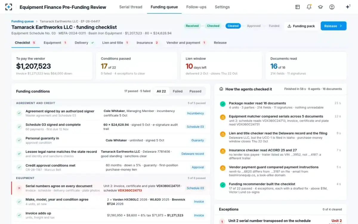Click the Checked stage pill
This screenshot has height=224, width=358.
point(213,26)
